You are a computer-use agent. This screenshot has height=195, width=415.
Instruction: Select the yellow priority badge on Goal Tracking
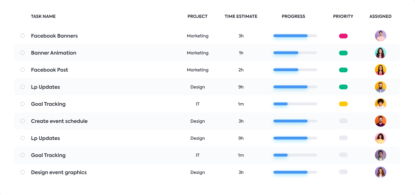click(343, 104)
